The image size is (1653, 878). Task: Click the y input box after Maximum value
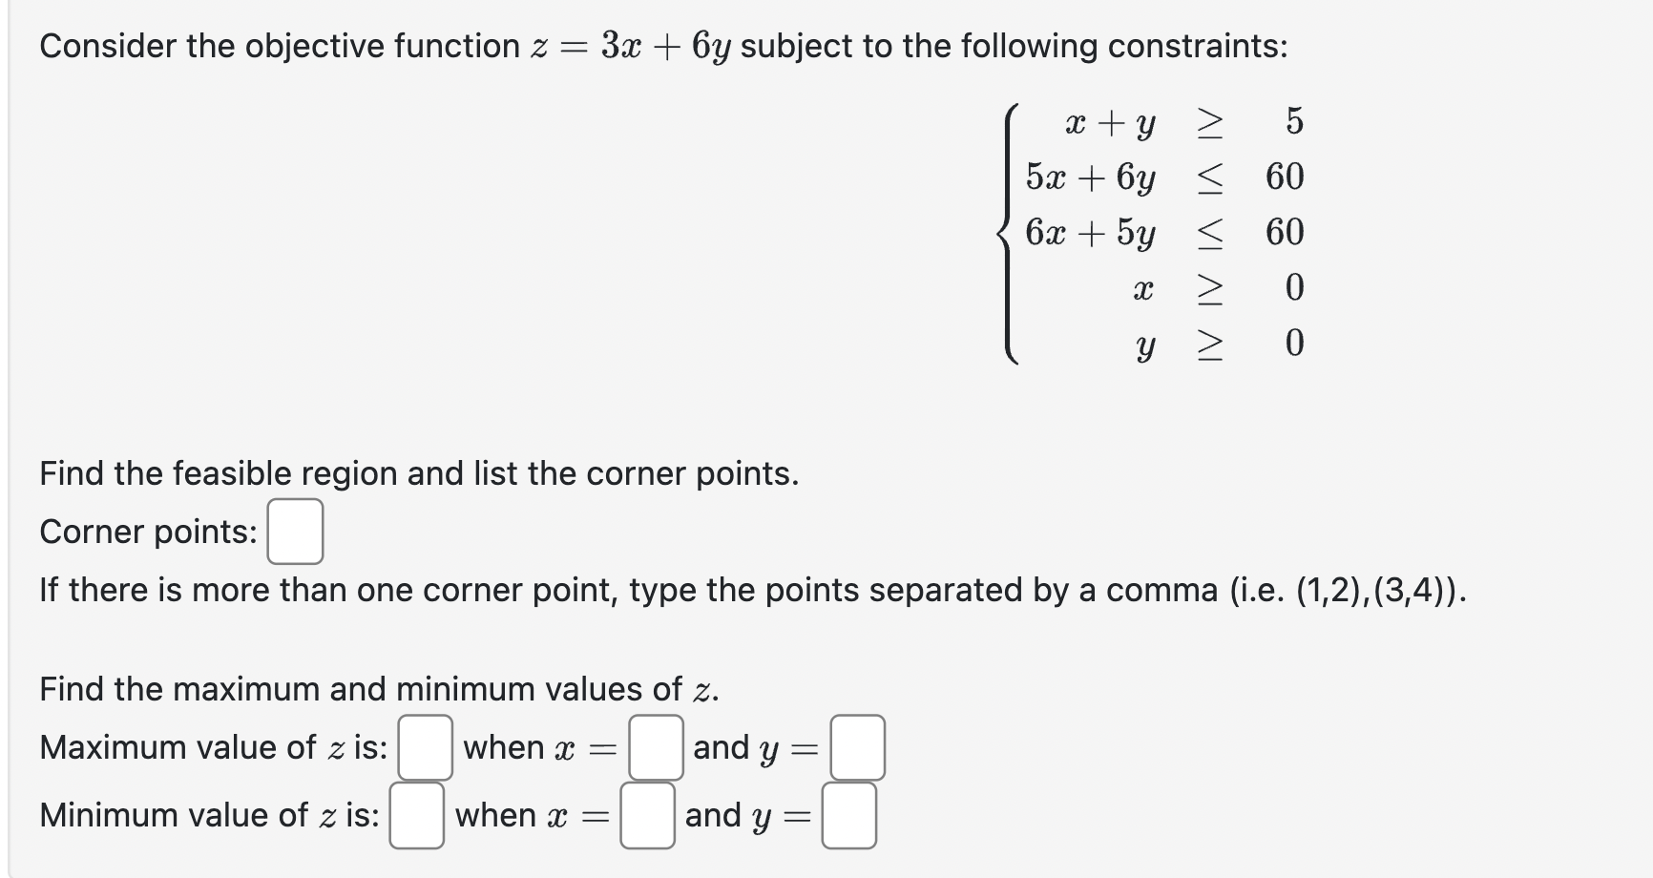857,747
